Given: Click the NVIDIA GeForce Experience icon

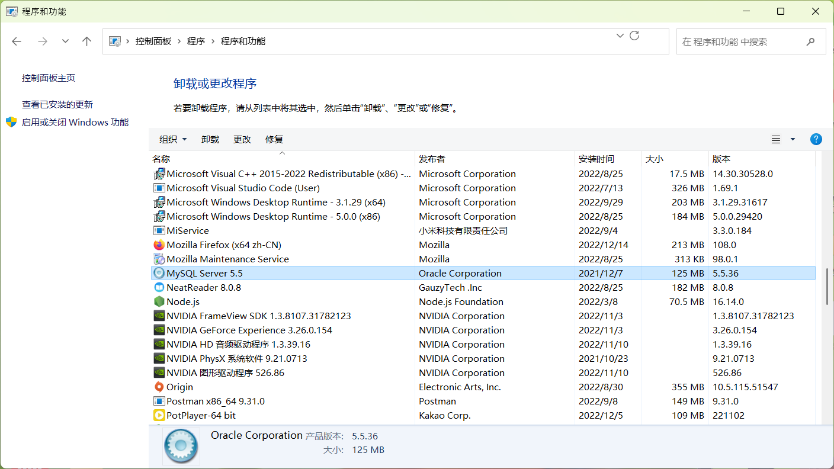Looking at the screenshot, I should point(159,330).
